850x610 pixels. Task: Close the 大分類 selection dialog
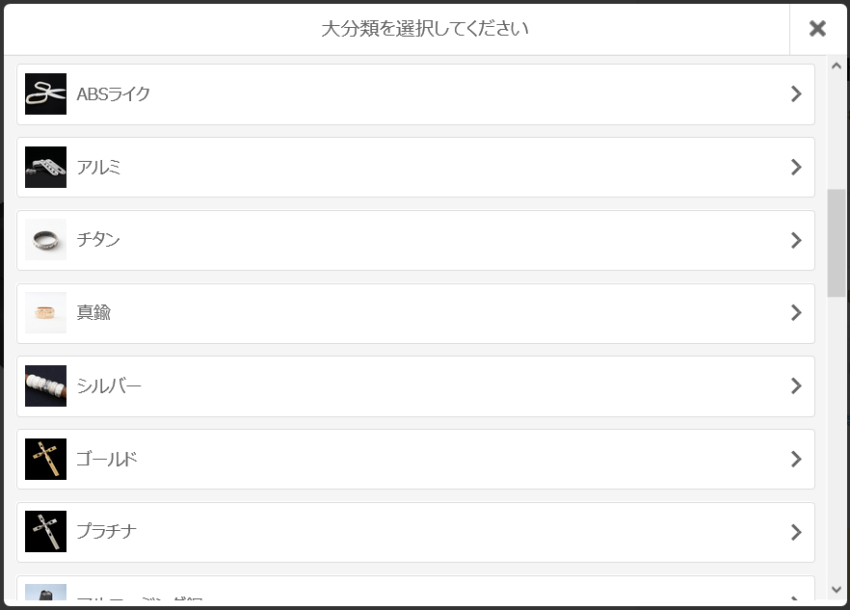817,28
